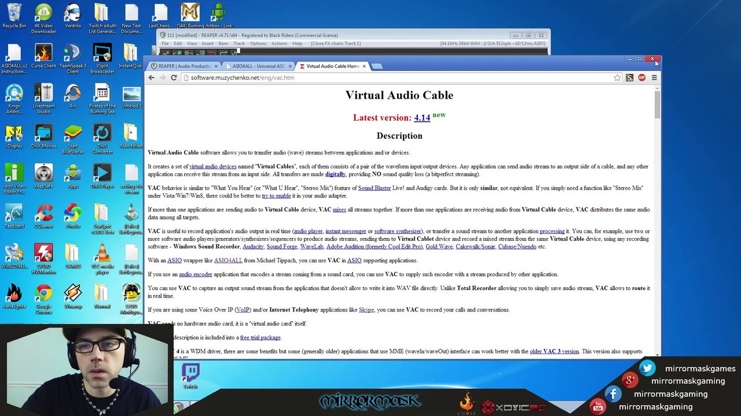Open a new Chrome tab

click(377, 66)
